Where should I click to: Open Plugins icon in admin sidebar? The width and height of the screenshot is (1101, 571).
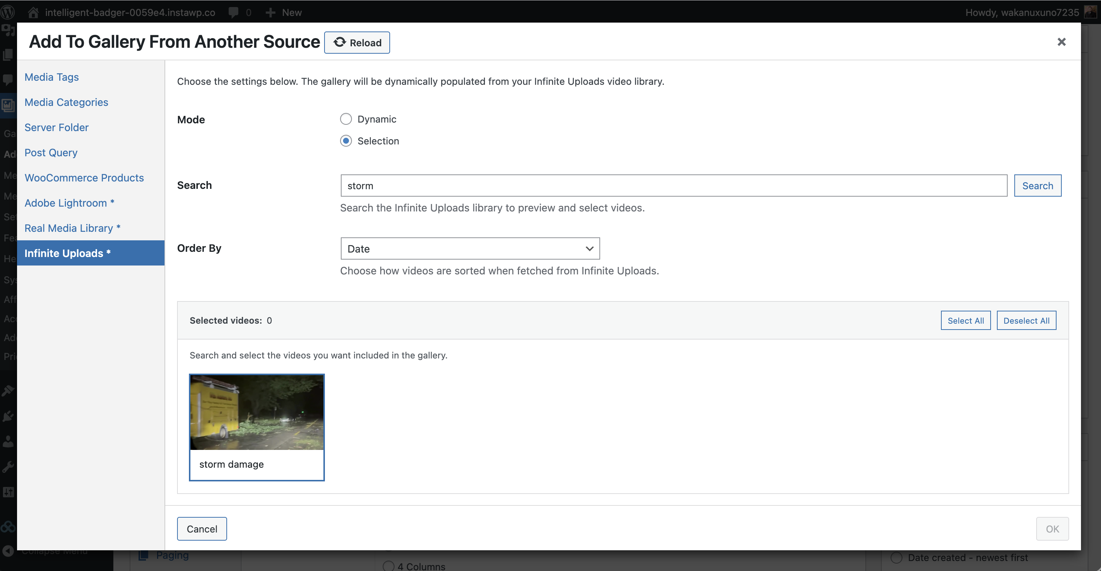[8, 415]
